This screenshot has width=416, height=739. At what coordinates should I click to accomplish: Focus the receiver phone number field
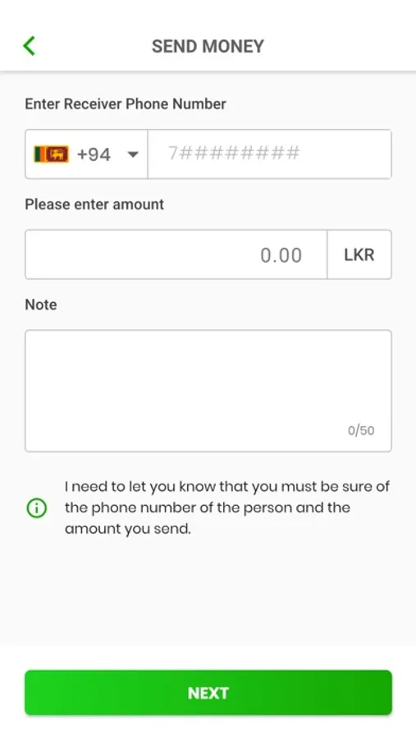pyautogui.click(x=269, y=154)
